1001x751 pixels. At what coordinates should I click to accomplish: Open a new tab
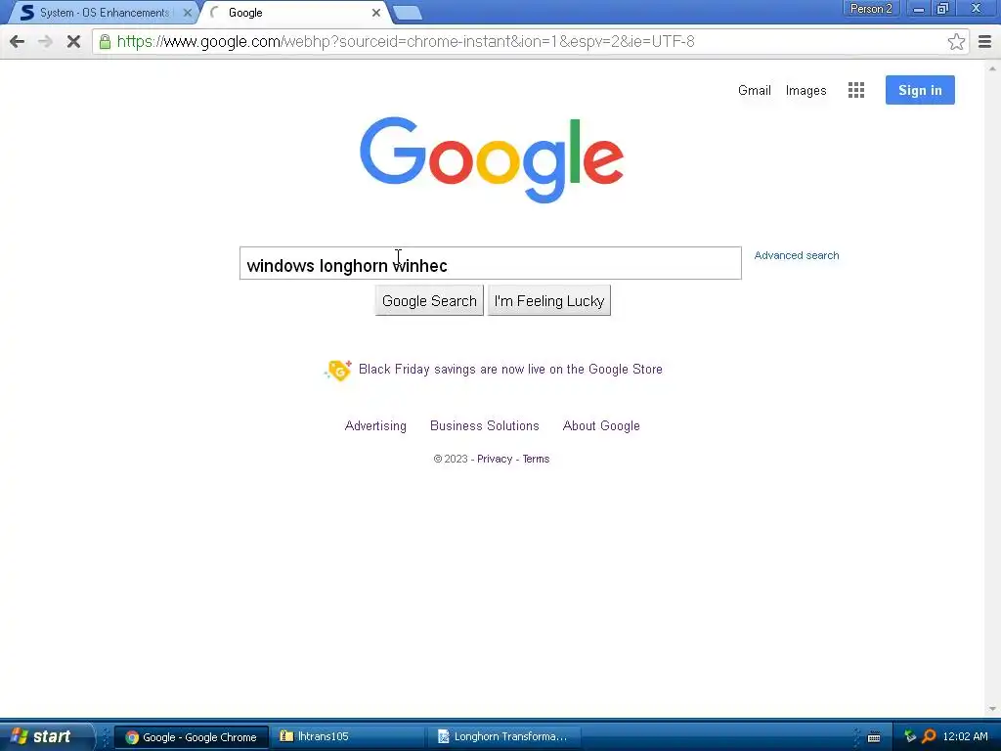click(x=407, y=13)
